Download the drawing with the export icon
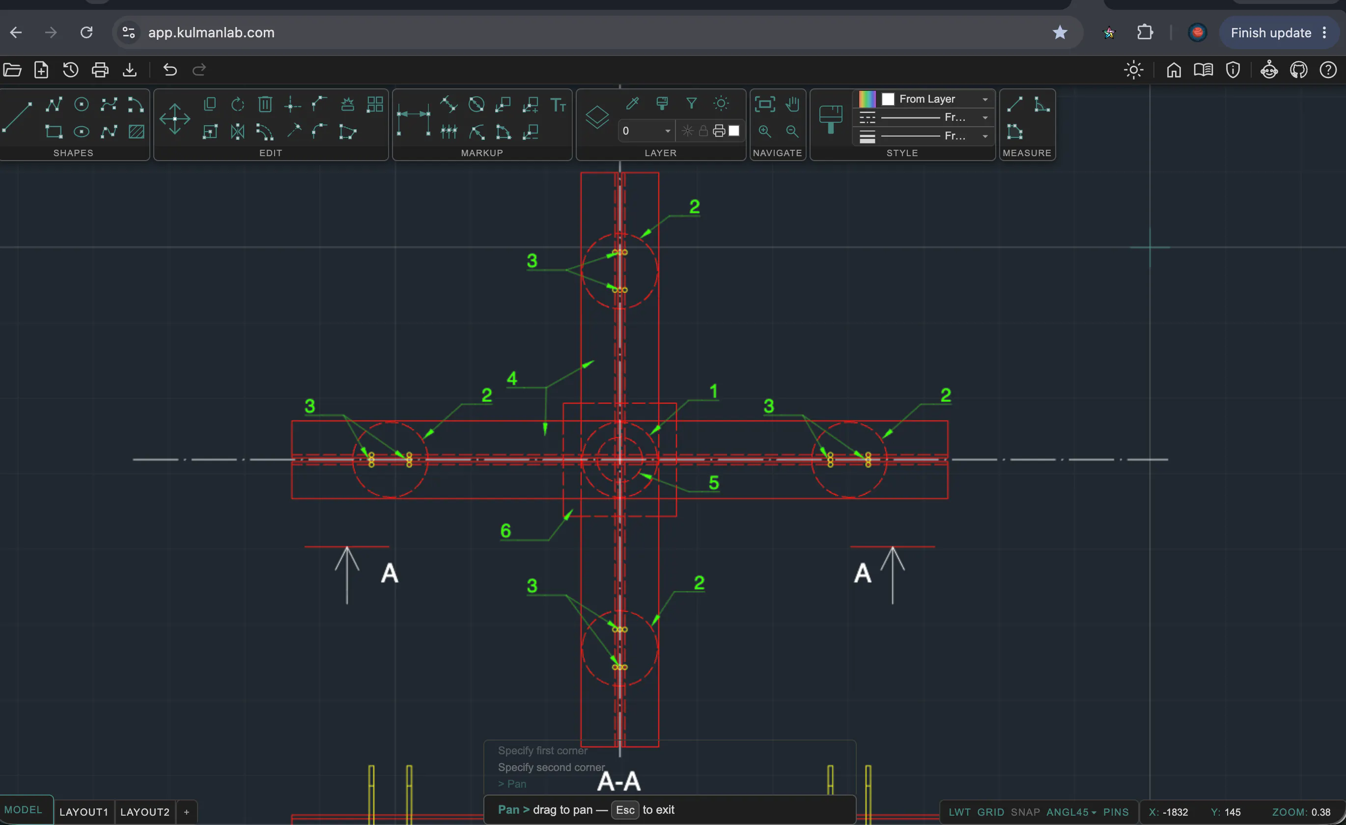Screen dimensions: 1346x825 pyautogui.click(x=130, y=70)
